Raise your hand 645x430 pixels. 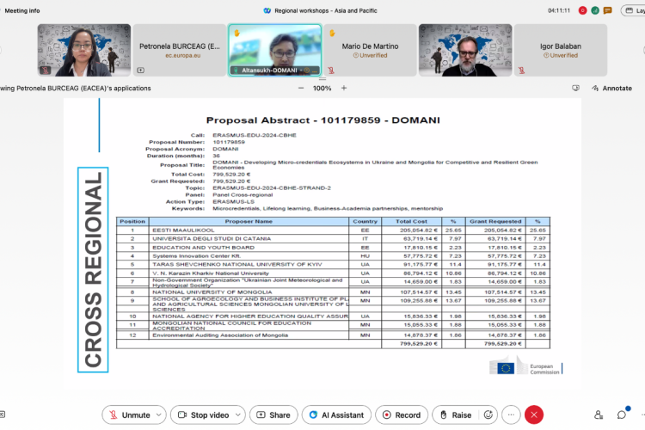tap(454, 415)
